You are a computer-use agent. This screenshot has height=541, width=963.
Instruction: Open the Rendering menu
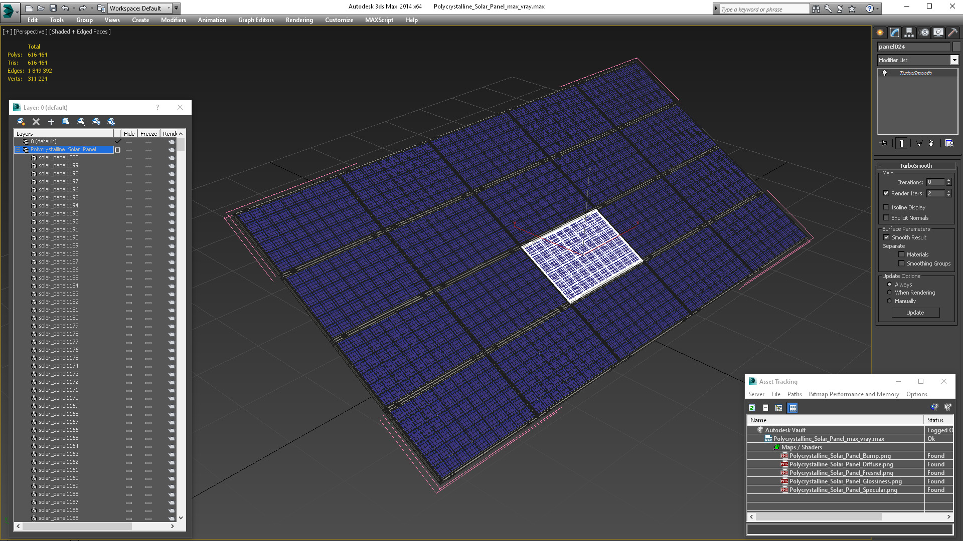pyautogui.click(x=299, y=20)
